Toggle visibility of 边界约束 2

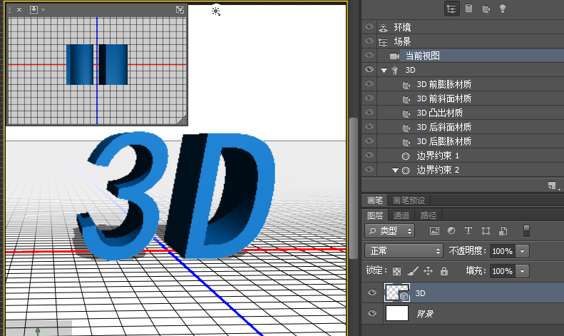(369, 170)
